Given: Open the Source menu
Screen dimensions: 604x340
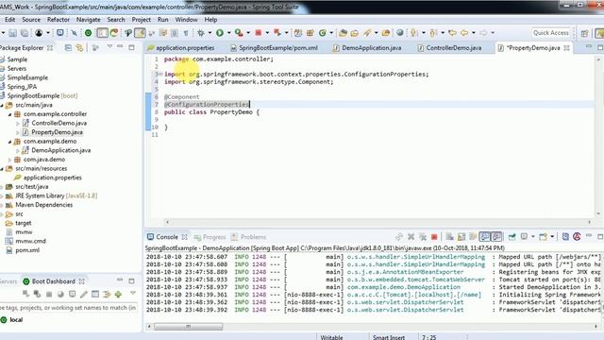Looking at the screenshot, I should 31,20.
